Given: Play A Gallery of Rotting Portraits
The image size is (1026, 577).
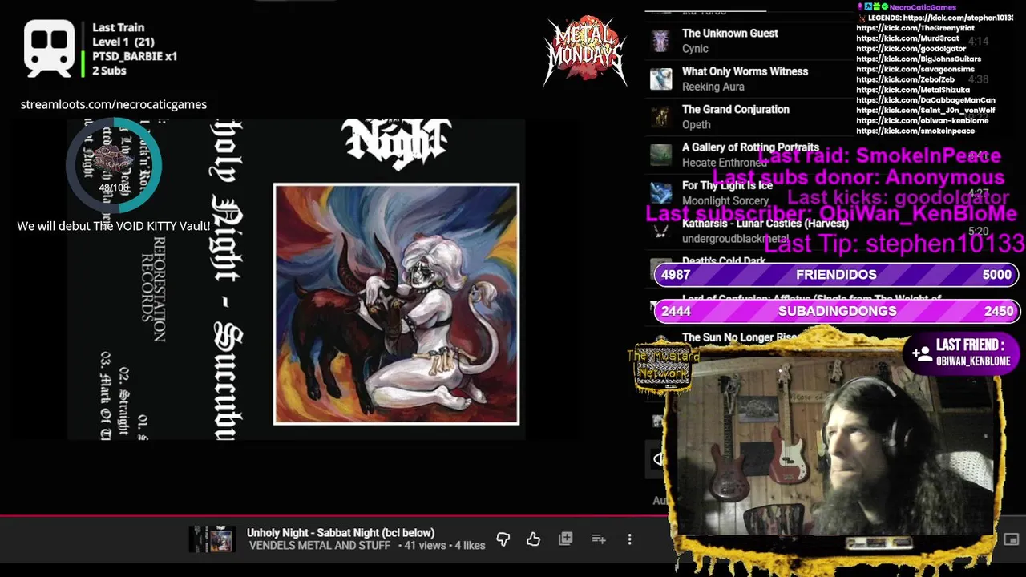Looking at the screenshot, I should 750,147.
